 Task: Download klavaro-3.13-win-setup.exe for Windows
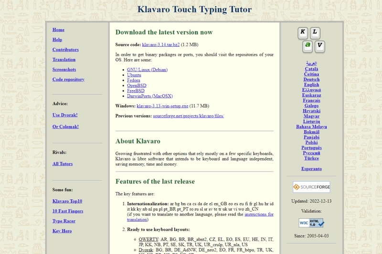pos(162,106)
